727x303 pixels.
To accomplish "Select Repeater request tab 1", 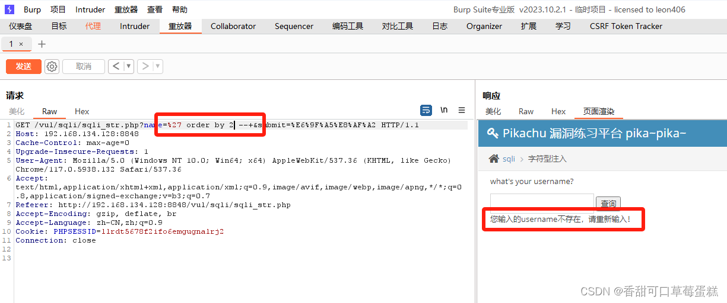I will (11, 44).
